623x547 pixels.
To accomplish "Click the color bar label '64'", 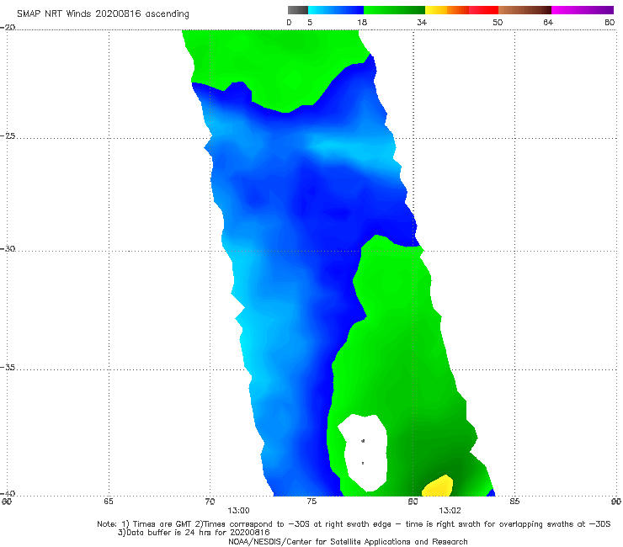I will [548, 23].
